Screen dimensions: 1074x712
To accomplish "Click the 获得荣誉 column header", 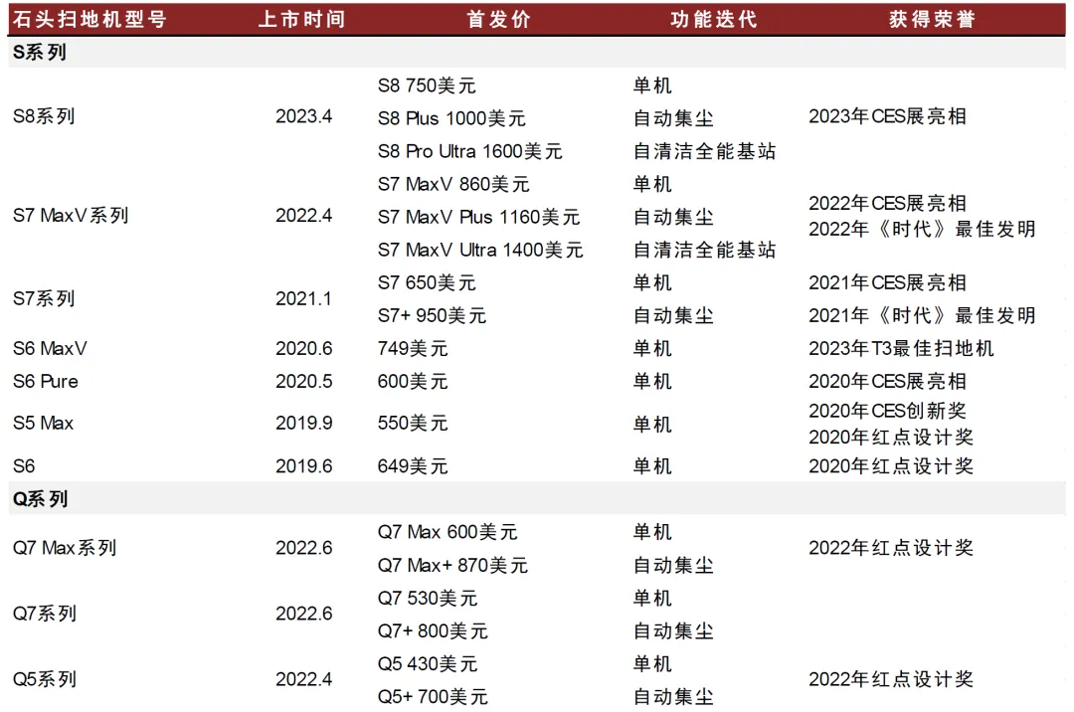I will point(932,19).
